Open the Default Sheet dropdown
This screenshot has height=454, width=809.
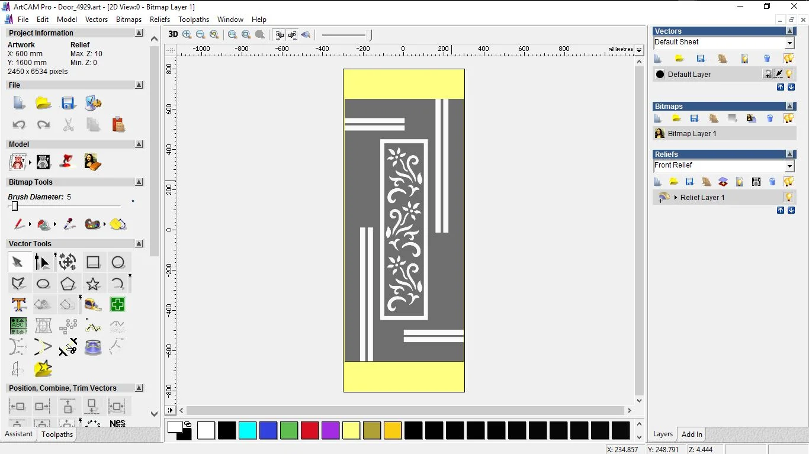pyautogui.click(x=789, y=43)
